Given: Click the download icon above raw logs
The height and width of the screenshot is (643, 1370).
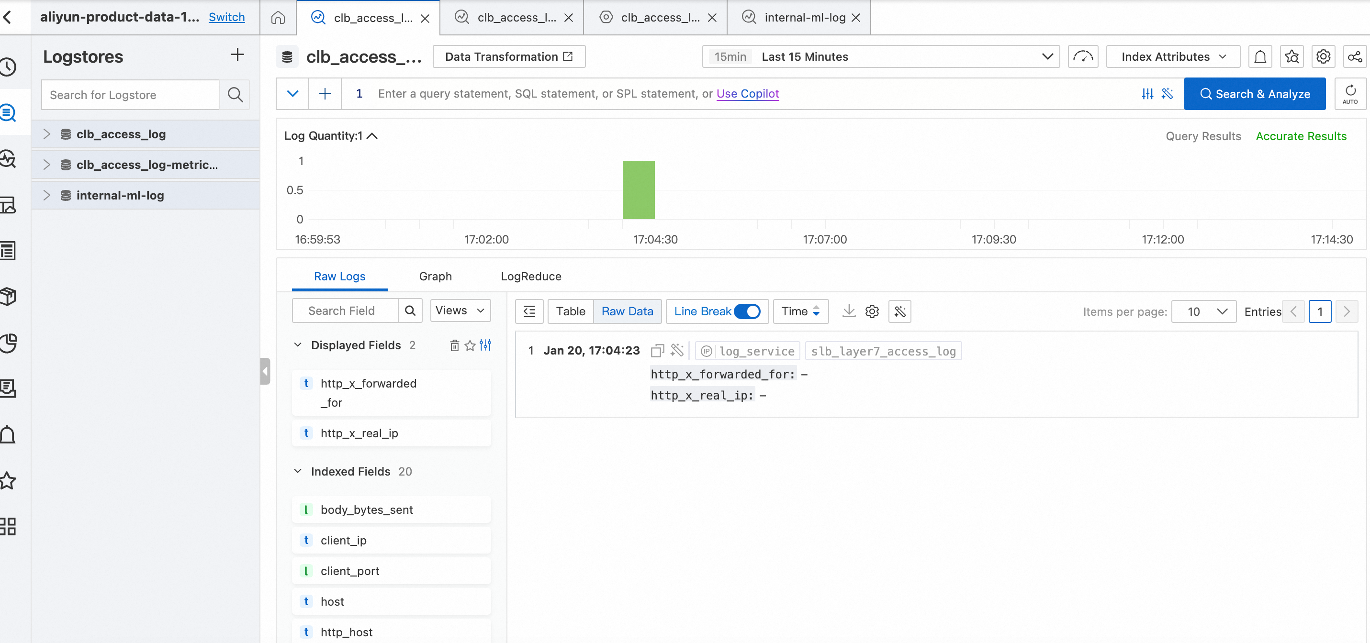Looking at the screenshot, I should [x=848, y=311].
